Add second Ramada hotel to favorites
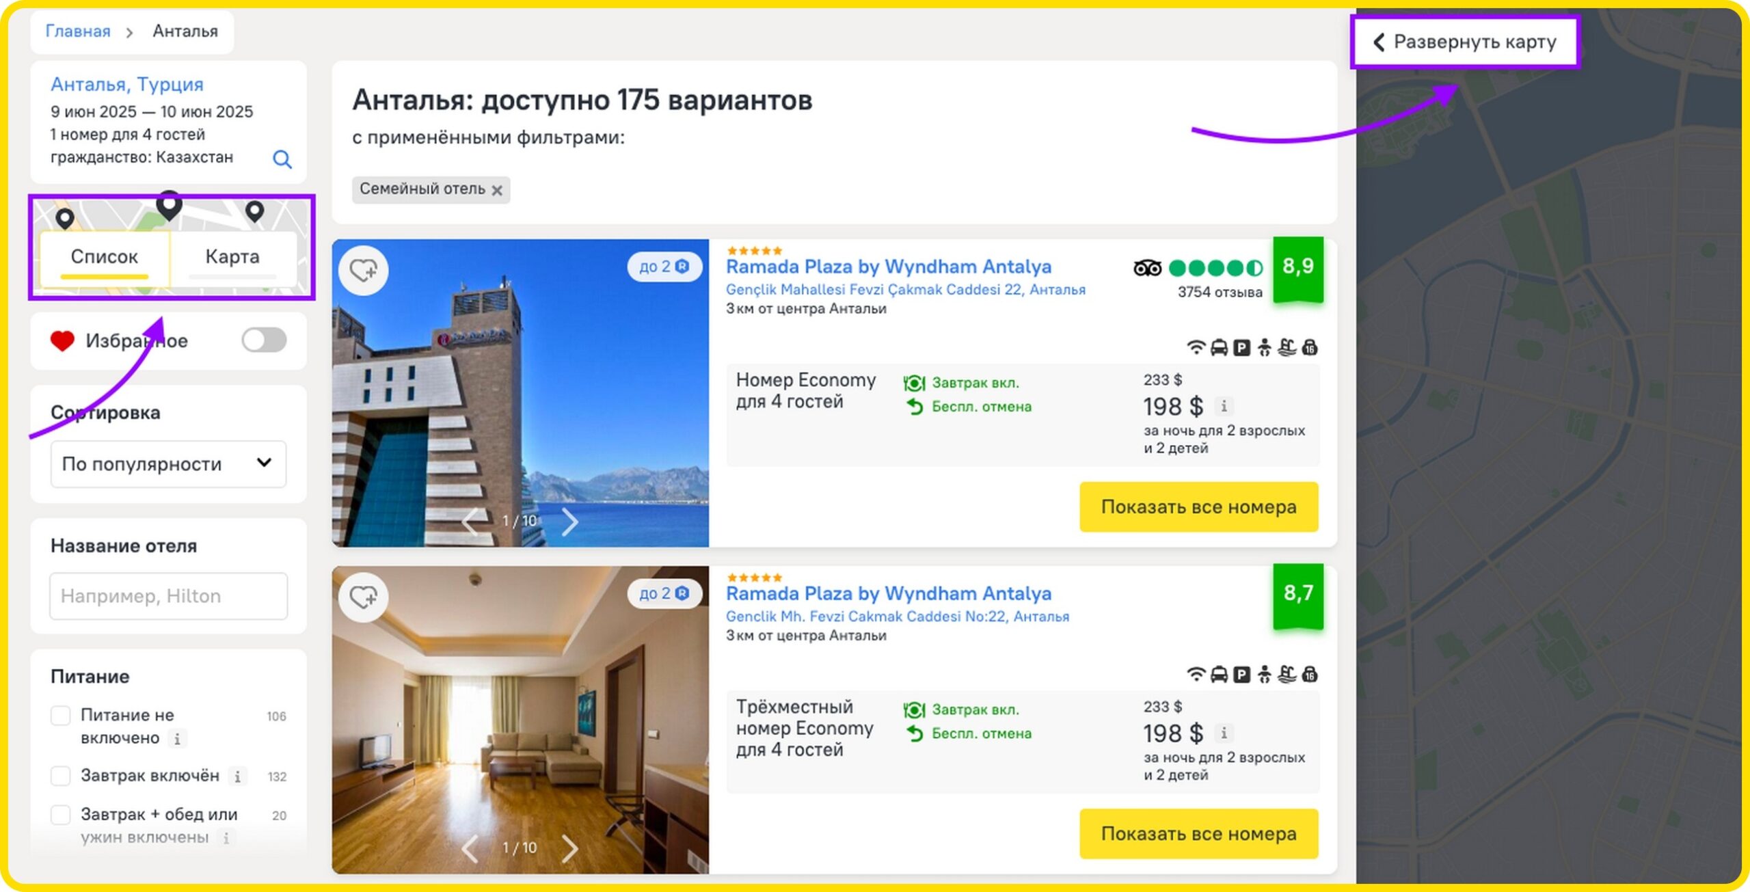The width and height of the screenshot is (1750, 892). (x=364, y=597)
